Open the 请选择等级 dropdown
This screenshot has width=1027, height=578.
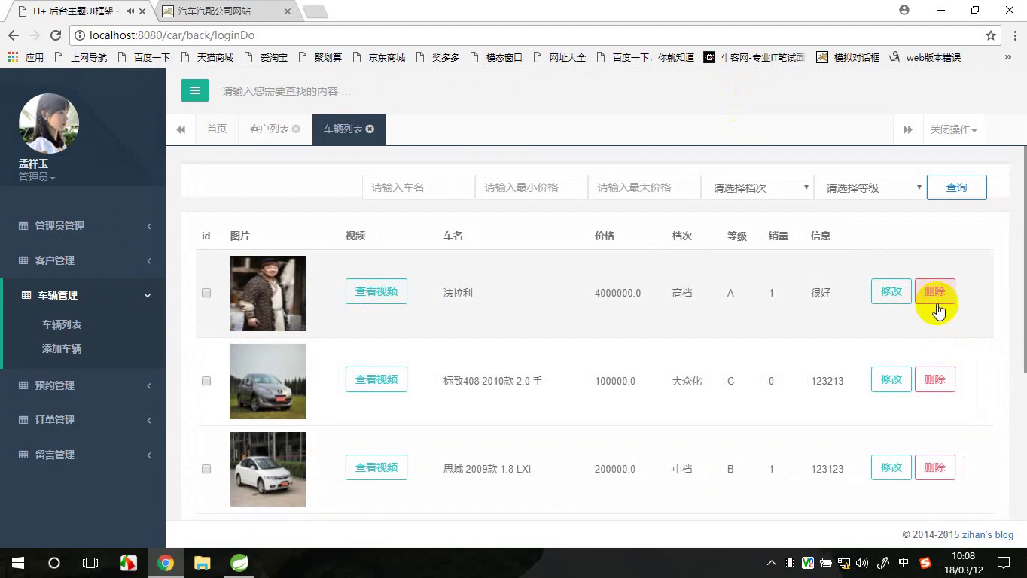870,187
